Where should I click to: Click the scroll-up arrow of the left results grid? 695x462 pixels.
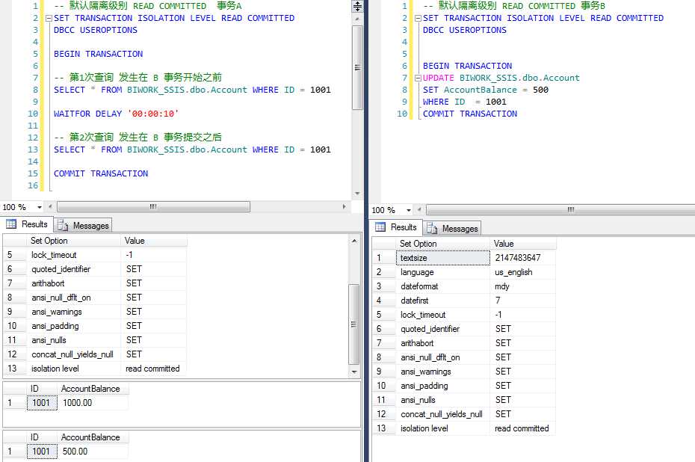pos(355,241)
